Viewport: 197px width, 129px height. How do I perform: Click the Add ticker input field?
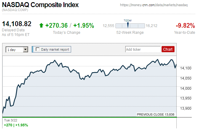(143, 49)
